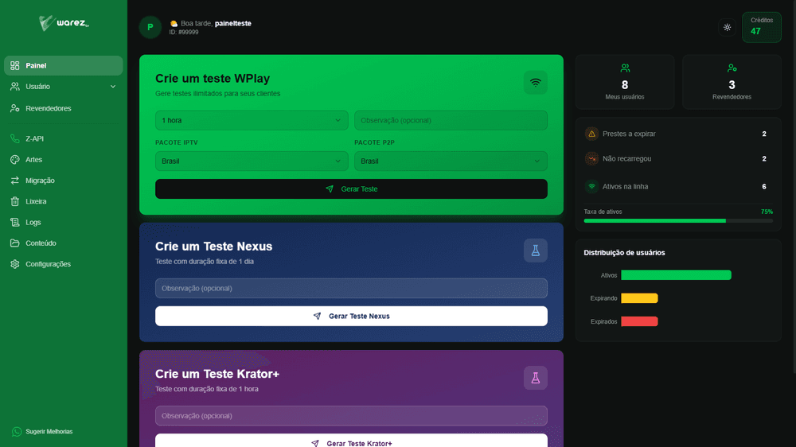The image size is (796, 447).
Task: Expand the Usuário submenu chevron
Action: (113, 87)
